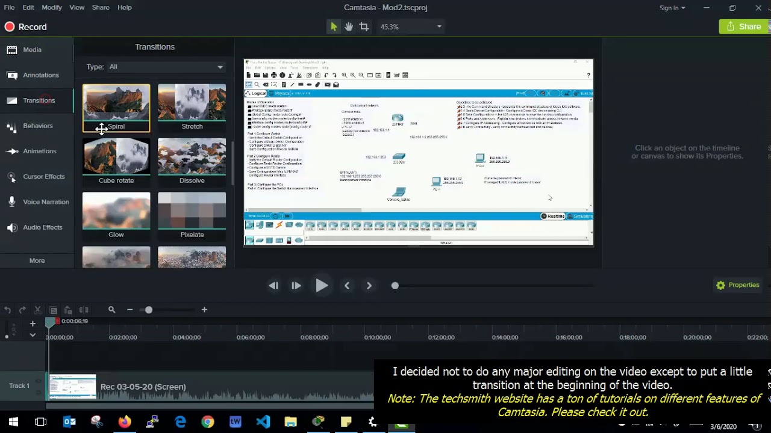Click the next frame step-forward button
Screen dimensions: 771x433
click(296, 286)
